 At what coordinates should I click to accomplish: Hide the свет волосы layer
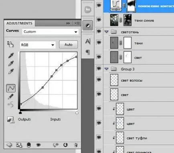pyautogui.click(x=99, y=80)
